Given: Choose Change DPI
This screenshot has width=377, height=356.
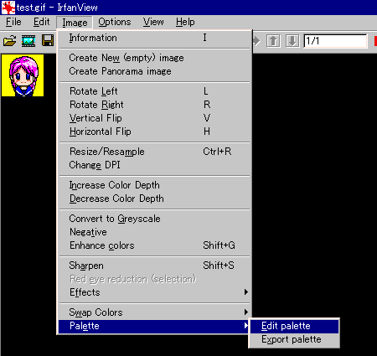Looking at the screenshot, I should (x=154, y=165).
